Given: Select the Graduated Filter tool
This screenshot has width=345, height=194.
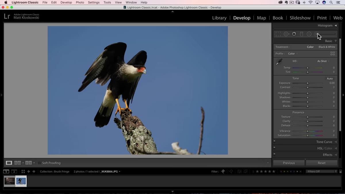Looking at the screenshot, I should coord(301,34).
